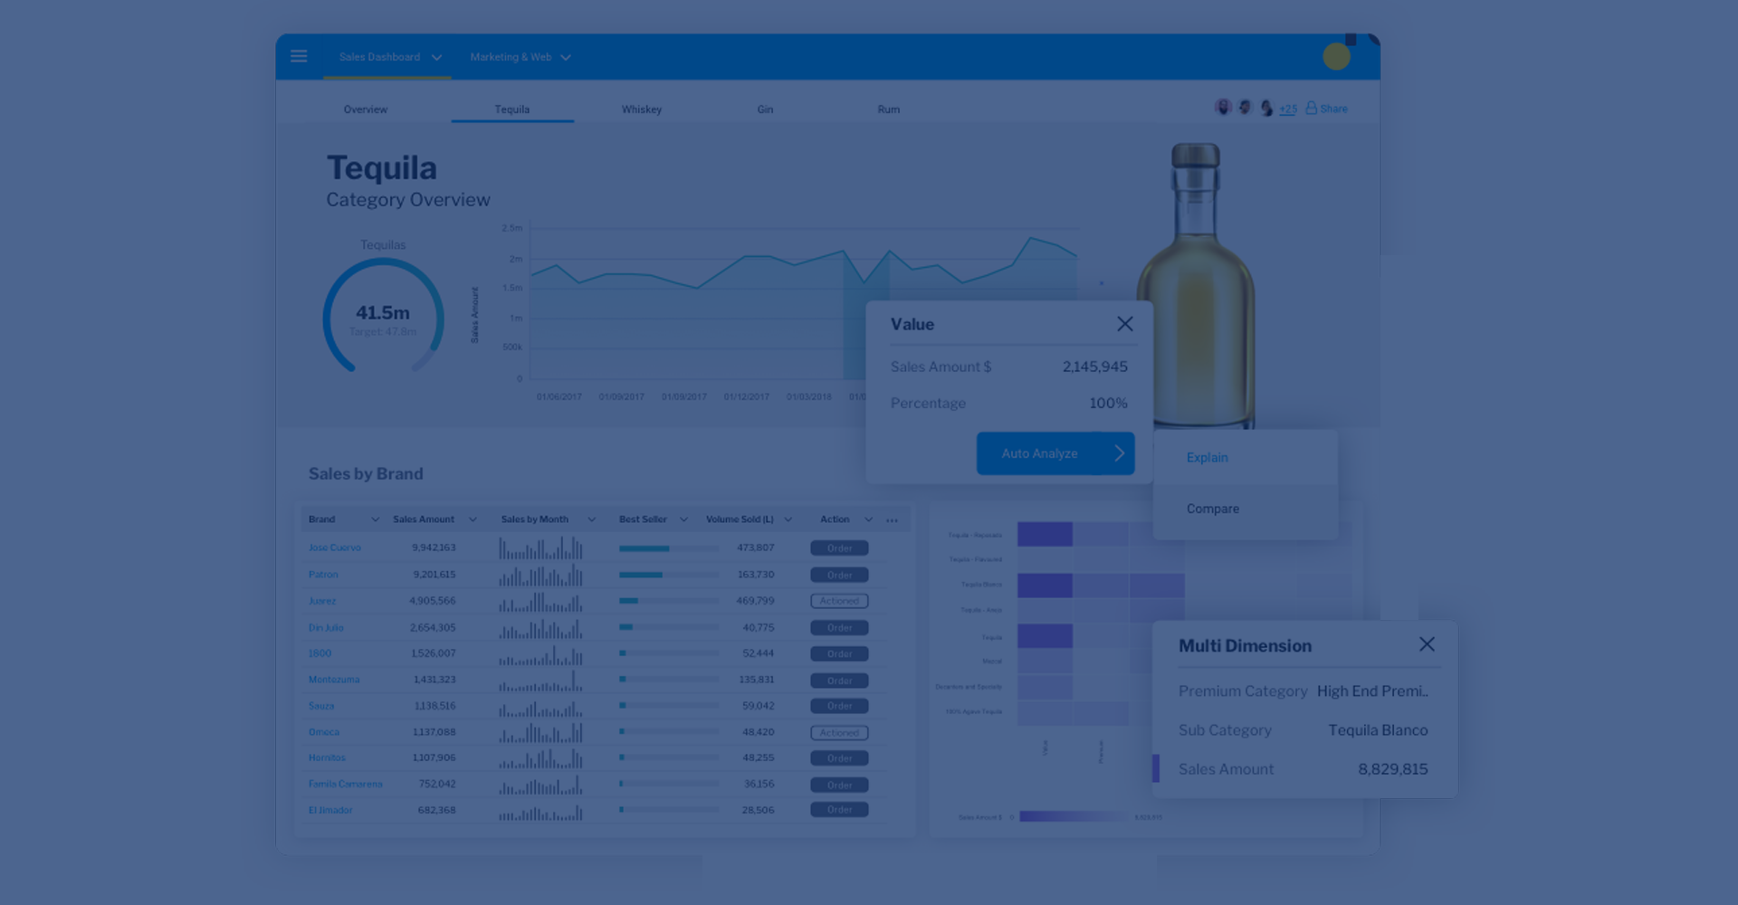Click the Order button for Jose Cuervo

[x=839, y=548]
